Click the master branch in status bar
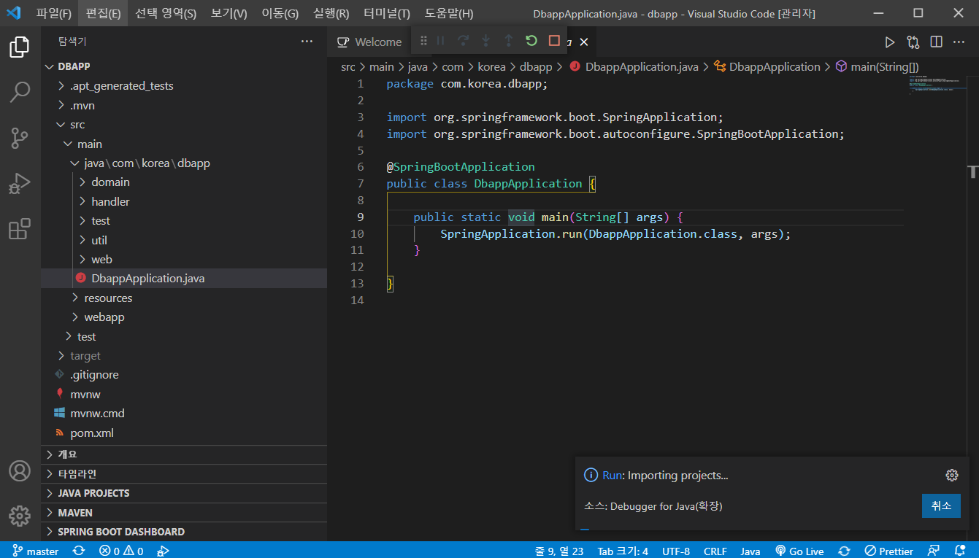Image resolution: width=979 pixels, height=558 pixels. (x=35, y=551)
